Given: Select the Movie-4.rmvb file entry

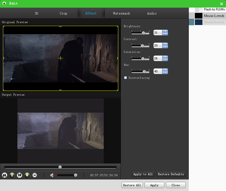Looking at the screenshot, I should [x=214, y=22].
